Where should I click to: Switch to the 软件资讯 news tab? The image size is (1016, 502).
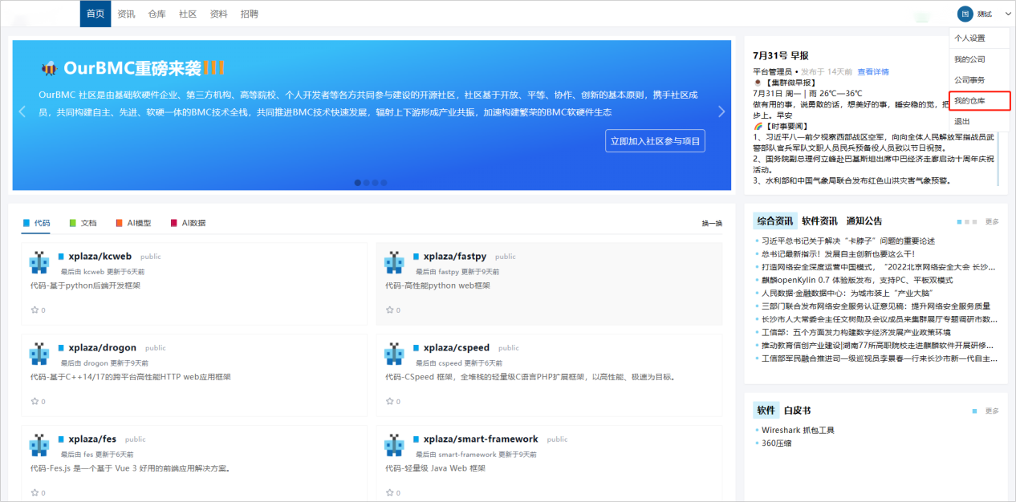[819, 221]
